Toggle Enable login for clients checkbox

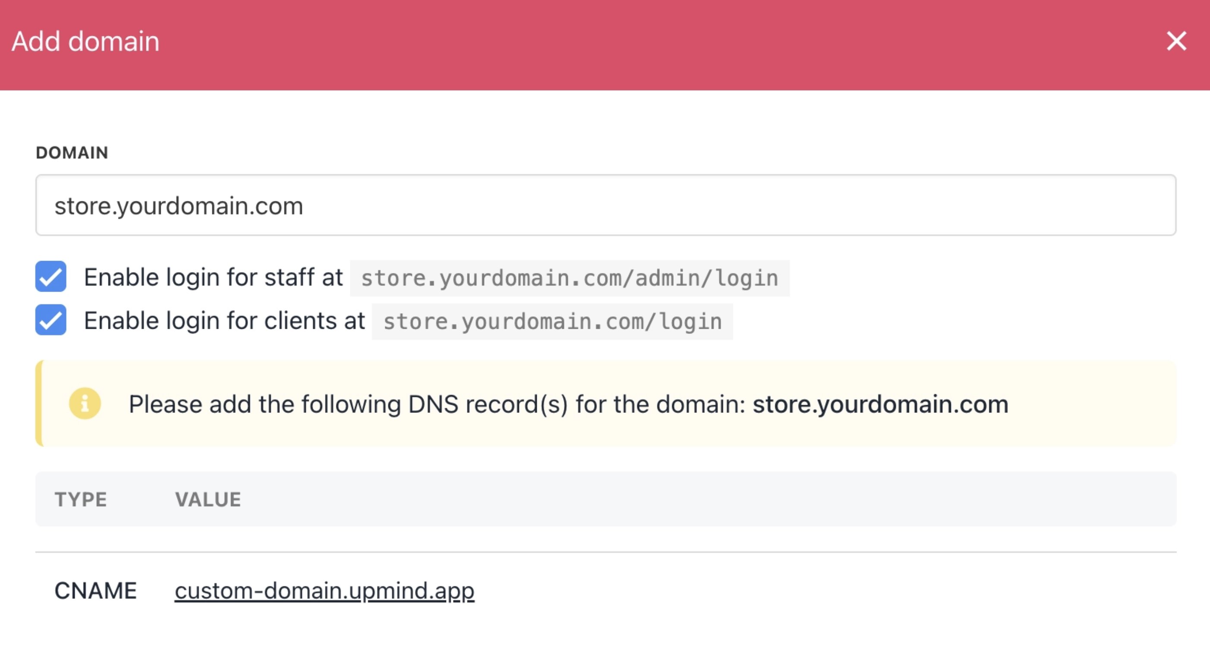pyautogui.click(x=51, y=320)
